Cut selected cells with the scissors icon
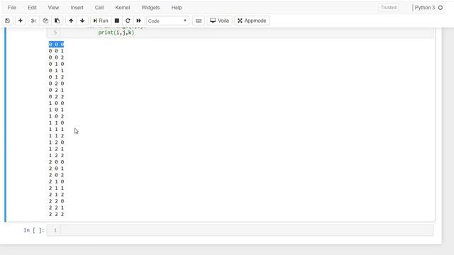454x255 pixels. click(34, 21)
